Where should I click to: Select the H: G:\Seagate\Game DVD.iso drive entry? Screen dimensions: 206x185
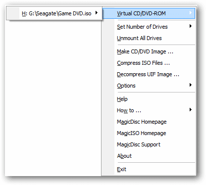pyautogui.click(x=54, y=13)
